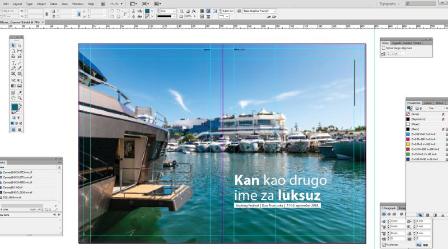Toggle the Hyphenate checkbox

coord(384,245)
